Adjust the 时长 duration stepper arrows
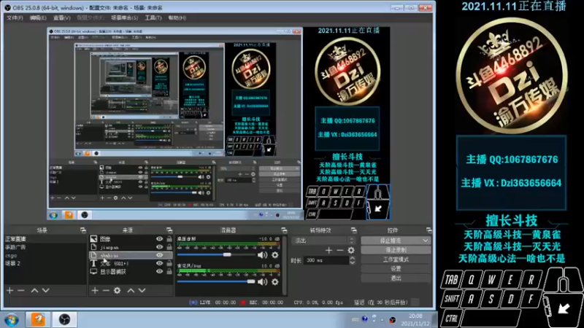The width and height of the screenshot is (584, 328). pyautogui.click(x=352, y=260)
